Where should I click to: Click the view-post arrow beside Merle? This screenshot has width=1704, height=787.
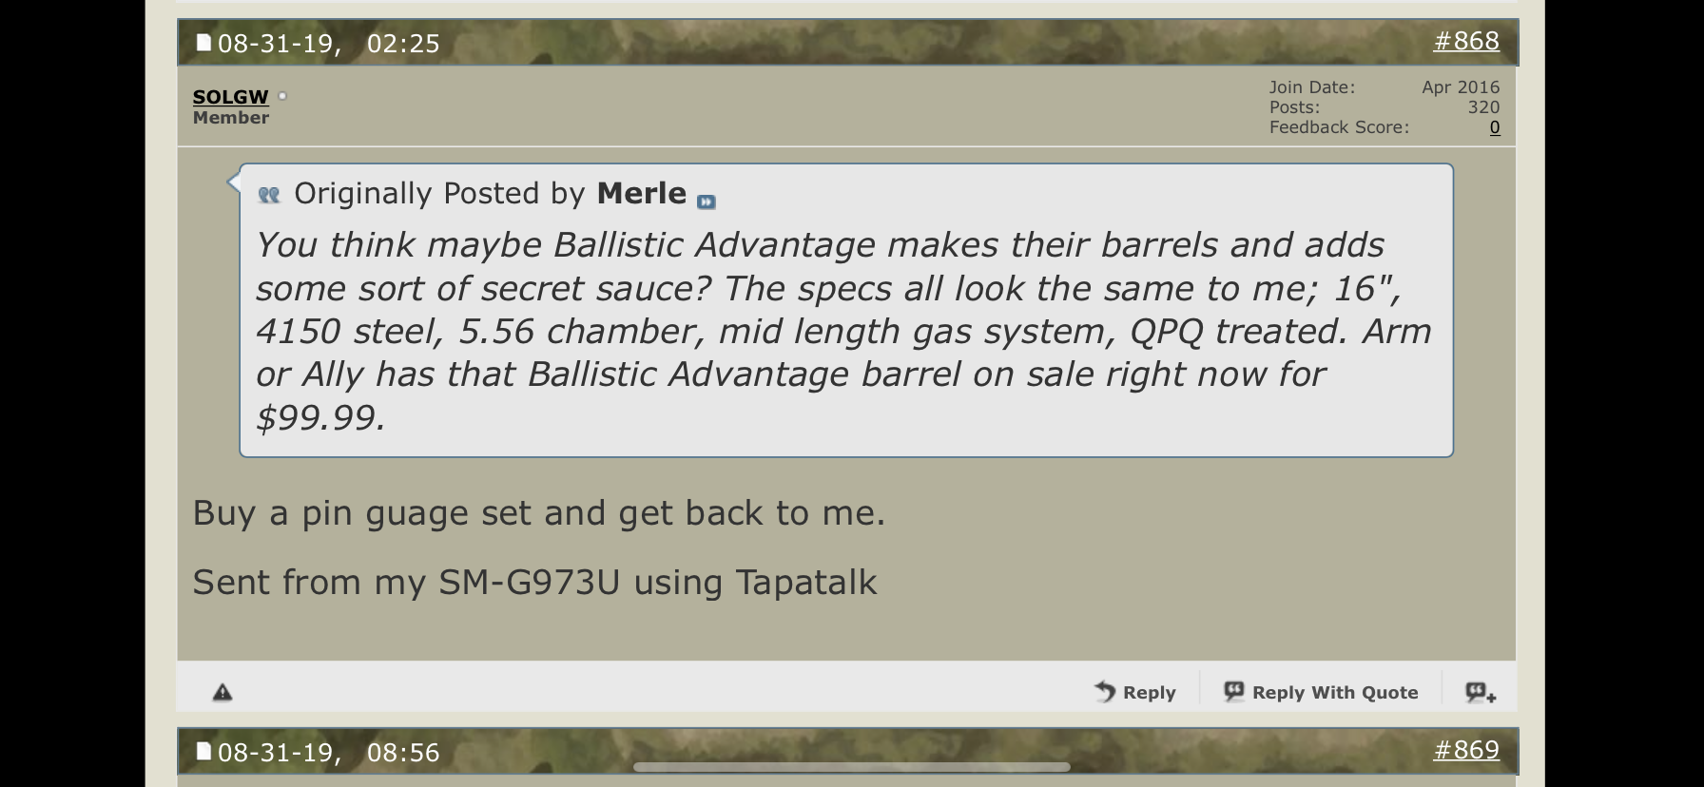coord(706,202)
